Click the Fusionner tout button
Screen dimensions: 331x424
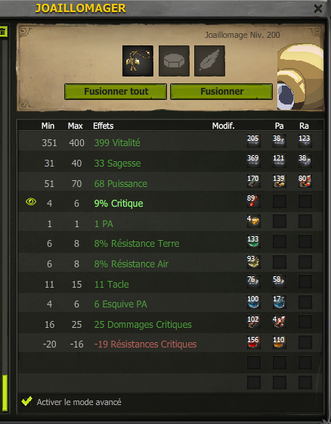[x=116, y=92]
